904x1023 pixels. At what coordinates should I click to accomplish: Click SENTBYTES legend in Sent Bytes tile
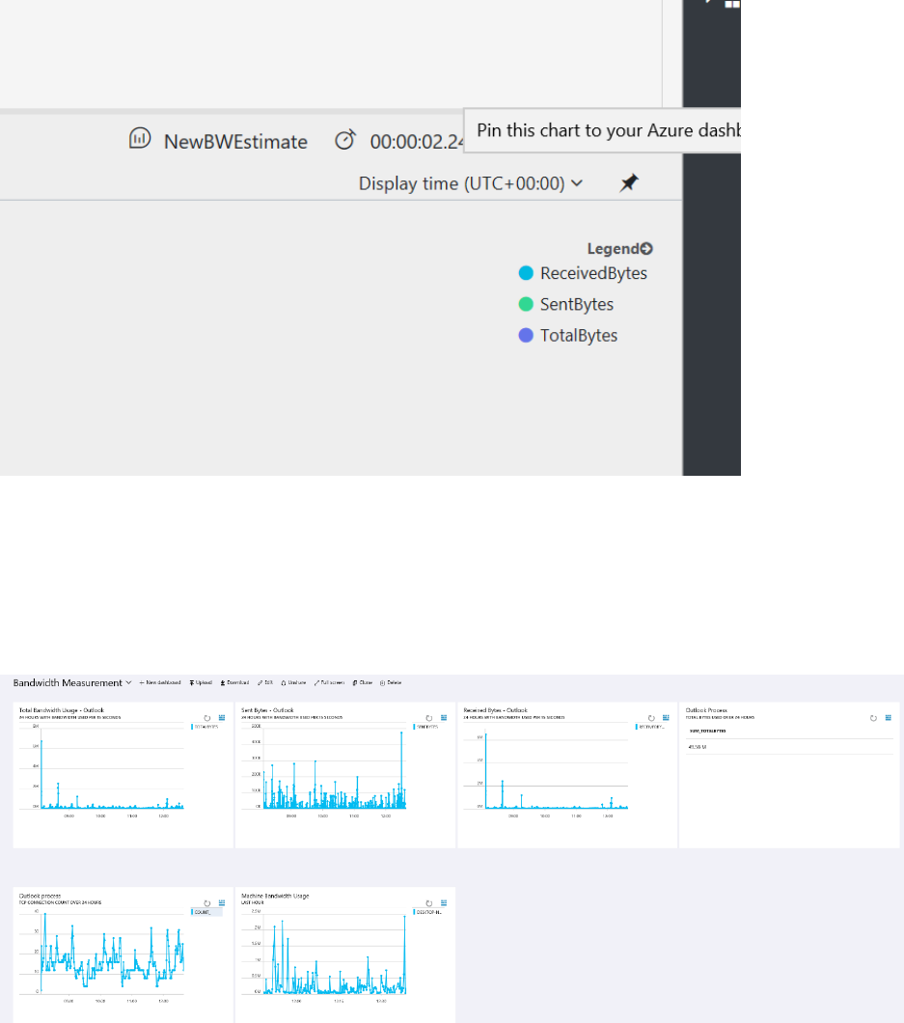click(426, 726)
